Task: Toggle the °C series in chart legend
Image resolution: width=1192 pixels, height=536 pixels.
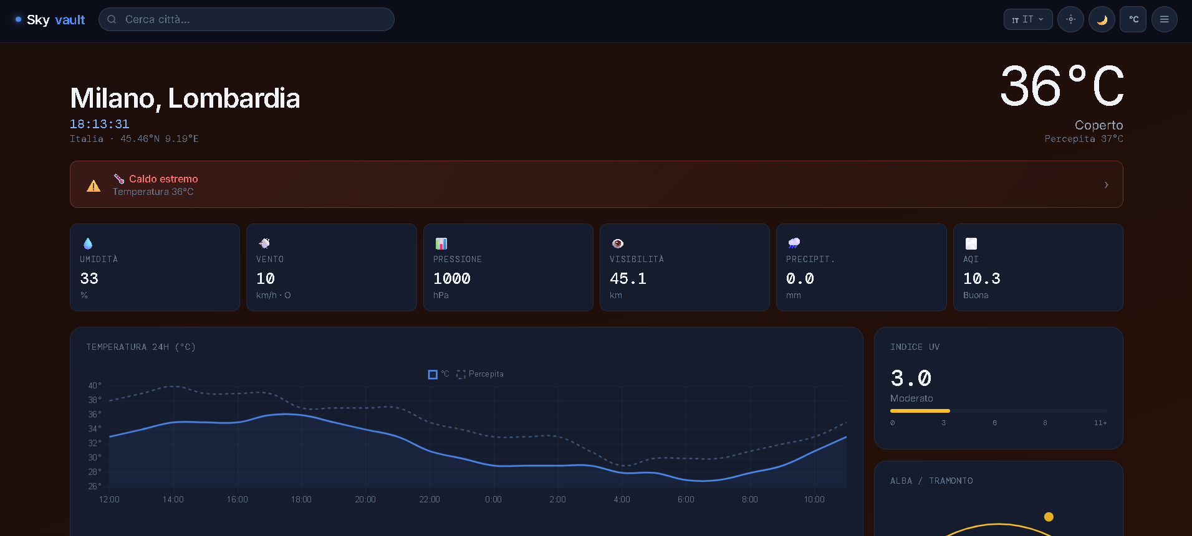Action: point(438,374)
